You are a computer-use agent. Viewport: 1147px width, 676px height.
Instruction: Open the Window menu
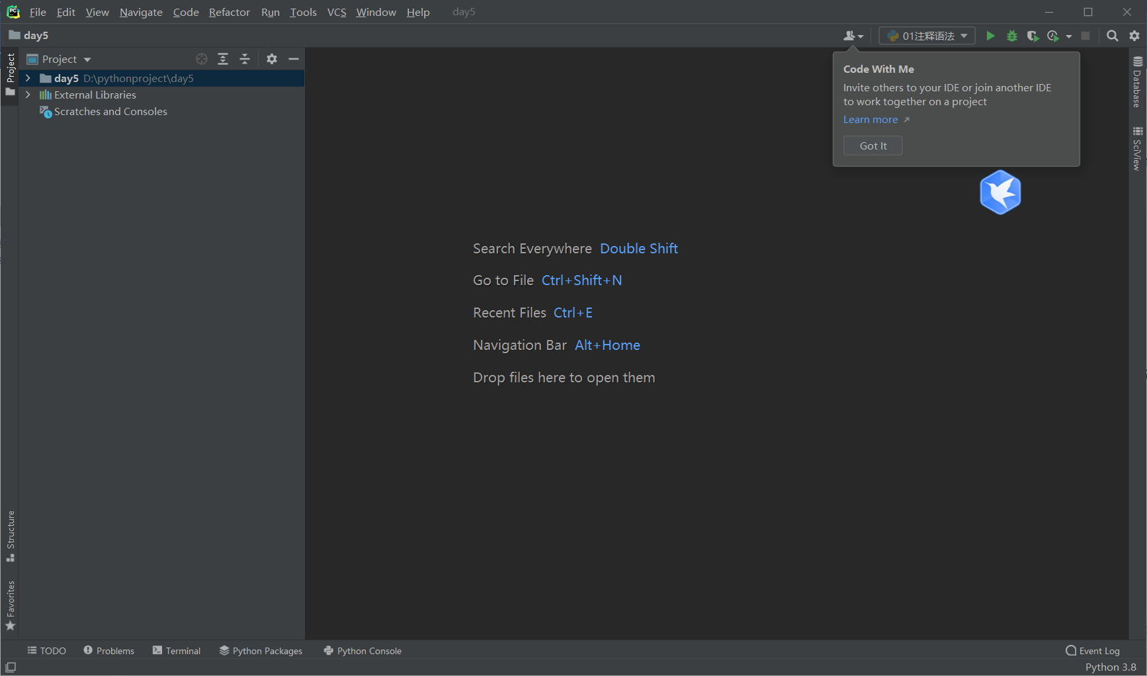pyautogui.click(x=376, y=12)
